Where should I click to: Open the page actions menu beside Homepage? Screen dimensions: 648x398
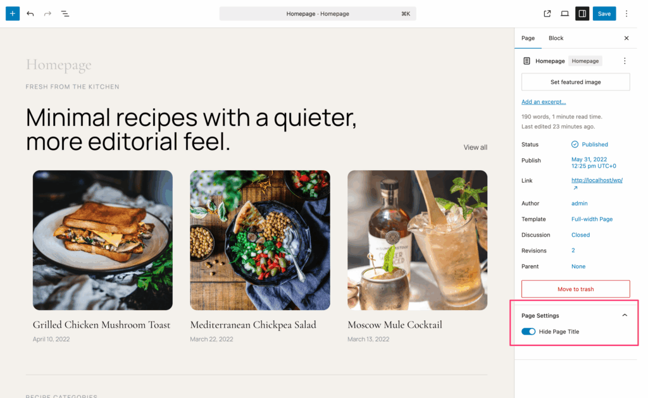point(625,61)
